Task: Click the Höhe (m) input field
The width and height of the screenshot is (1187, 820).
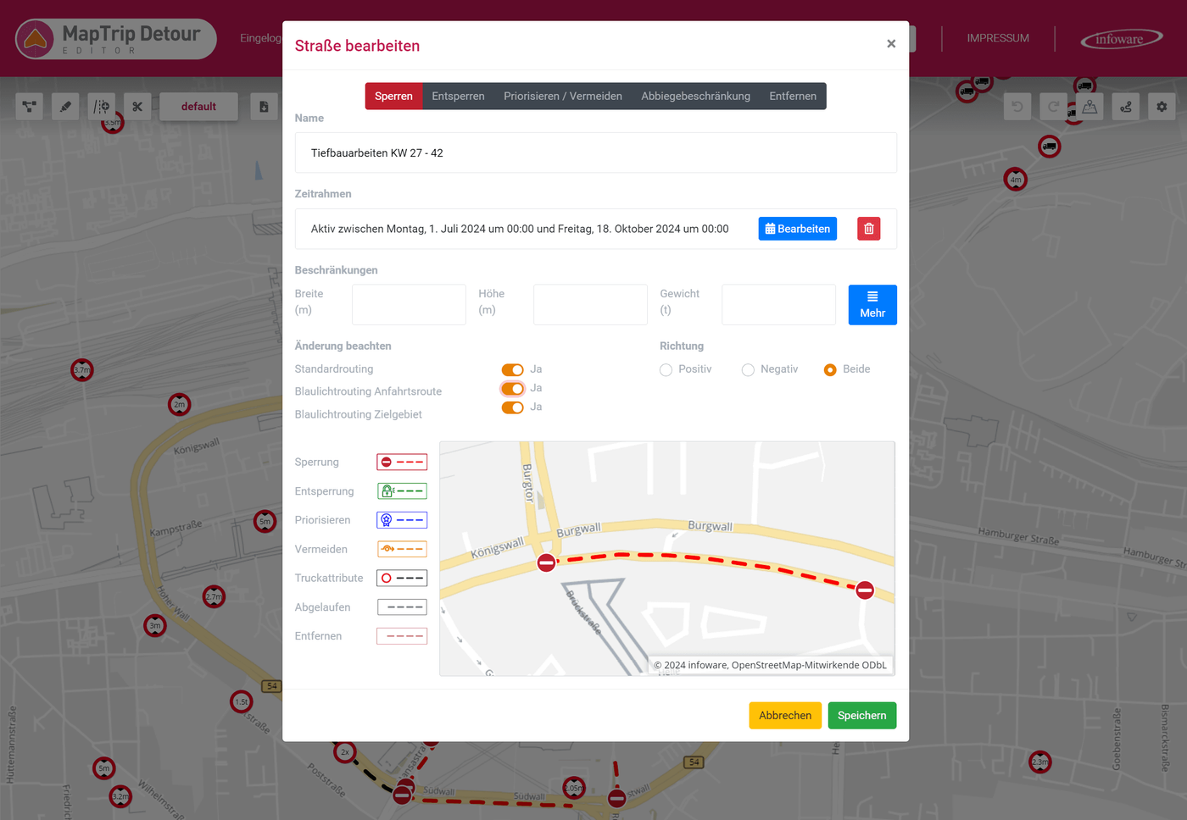Action: point(590,305)
